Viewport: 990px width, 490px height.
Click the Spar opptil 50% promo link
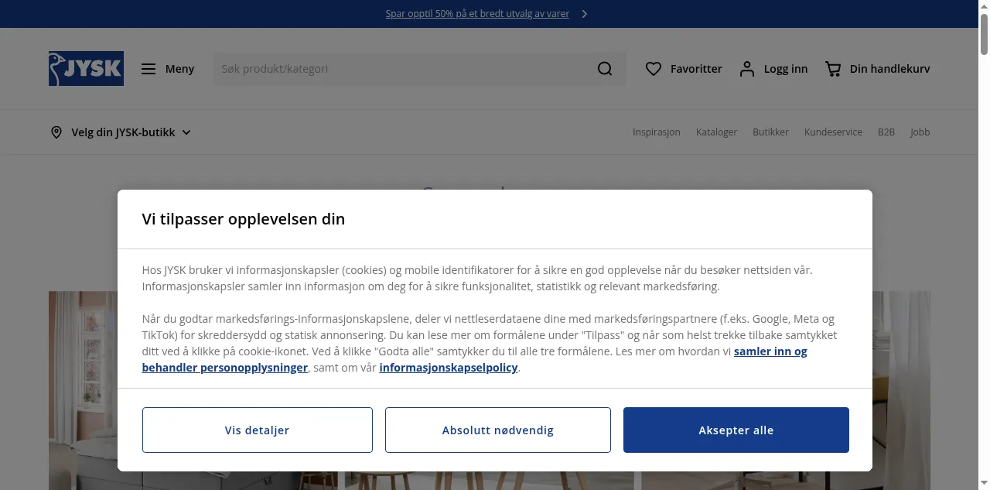(477, 14)
